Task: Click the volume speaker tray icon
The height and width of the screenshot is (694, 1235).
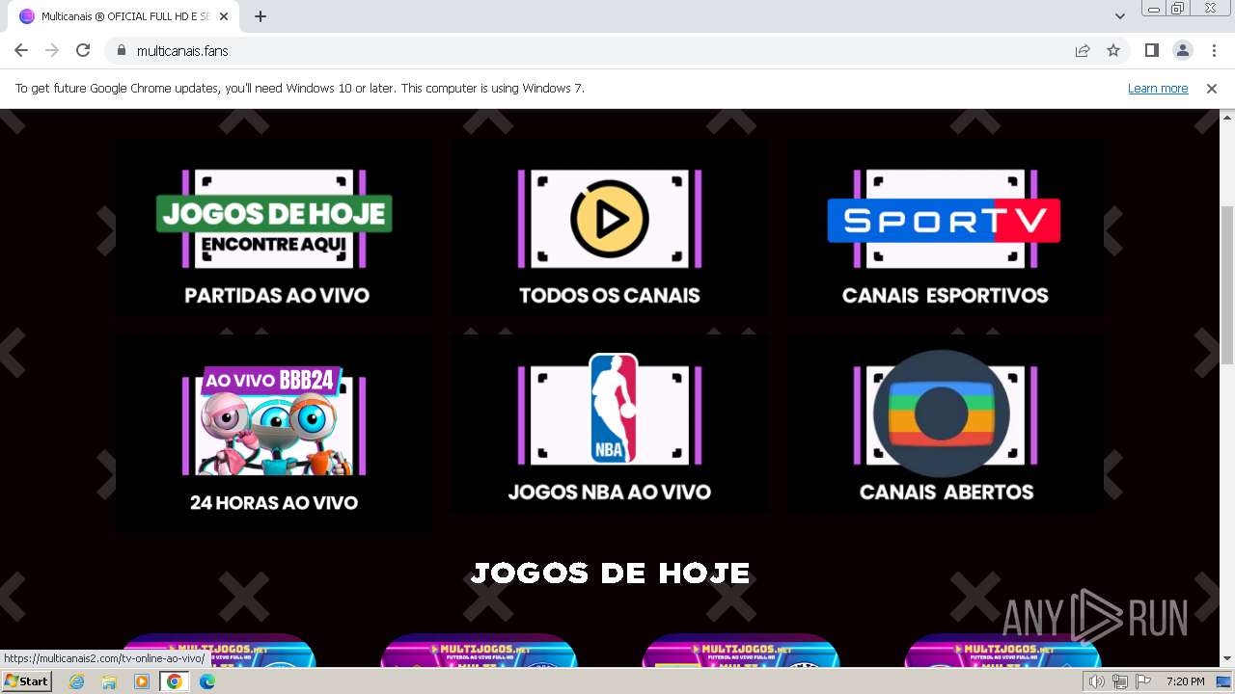Action: pyautogui.click(x=1097, y=681)
